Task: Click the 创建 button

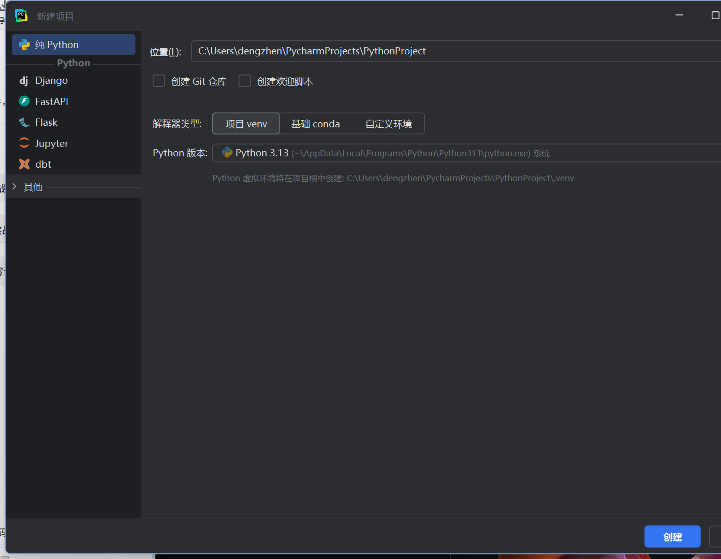Action: pyautogui.click(x=672, y=537)
